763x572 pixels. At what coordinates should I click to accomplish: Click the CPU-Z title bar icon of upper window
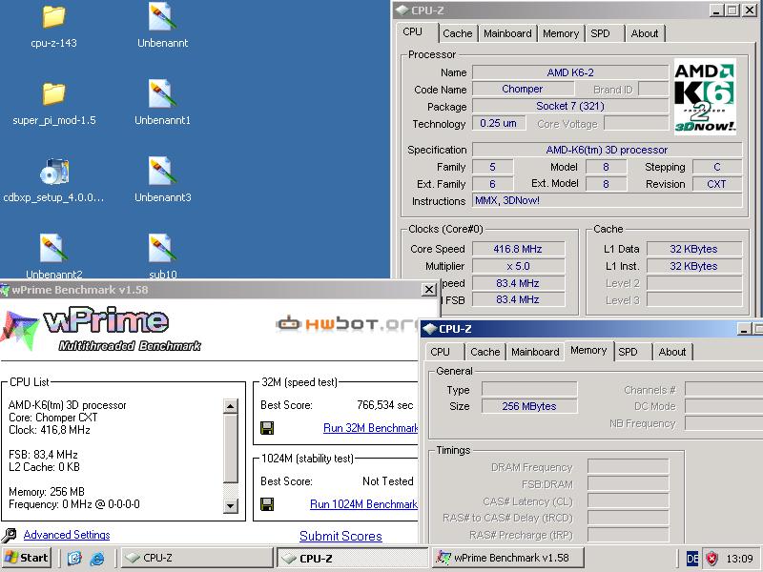pyautogui.click(x=402, y=10)
